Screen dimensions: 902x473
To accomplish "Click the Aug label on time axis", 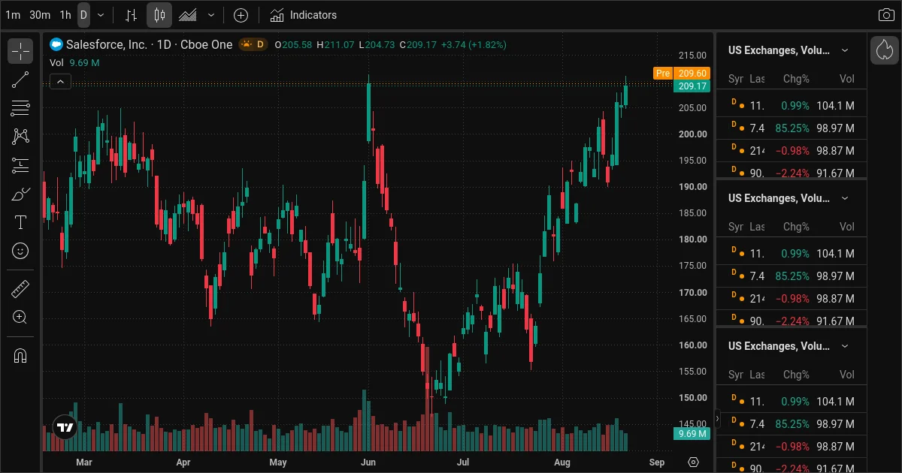I will [x=561, y=462].
